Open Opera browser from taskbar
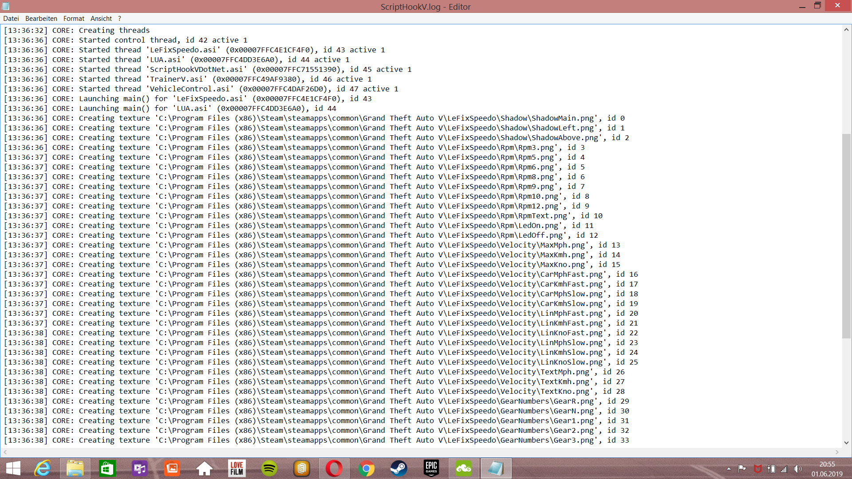The height and width of the screenshot is (479, 852). 334,468
